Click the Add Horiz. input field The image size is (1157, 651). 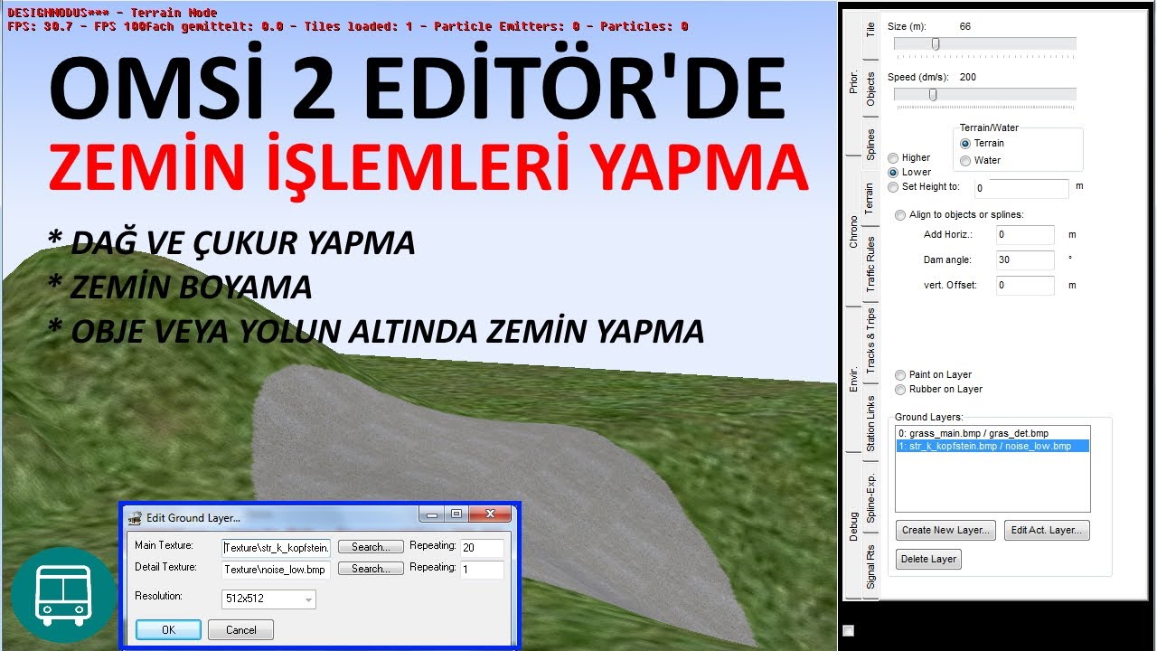click(1025, 235)
